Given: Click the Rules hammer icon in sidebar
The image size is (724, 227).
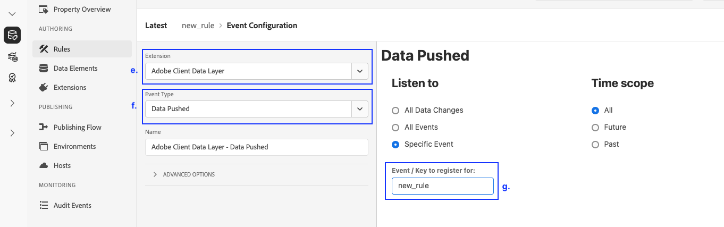Looking at the screenshot, I should (x=44, y=49).
